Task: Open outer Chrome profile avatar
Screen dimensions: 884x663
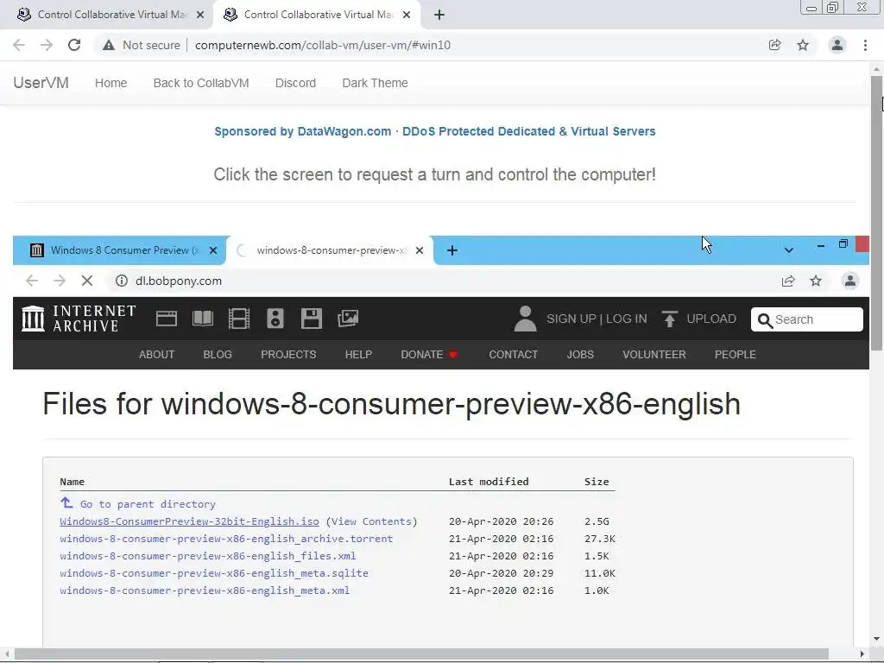Action: point(837,45)
